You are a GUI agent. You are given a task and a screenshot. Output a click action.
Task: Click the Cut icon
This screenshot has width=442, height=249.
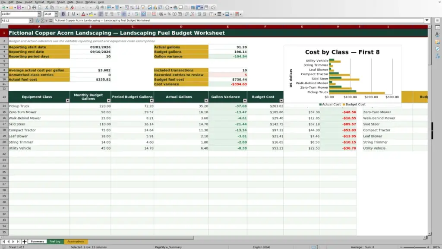[x=47, y=8]
